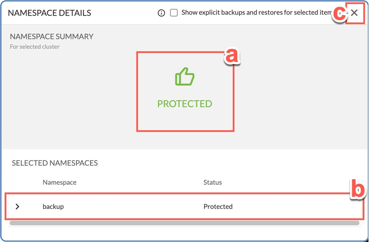The width and height of the screenshot is (369, 242).
Task: Click the green thumbs-up icon
Action: coord(185,77)
